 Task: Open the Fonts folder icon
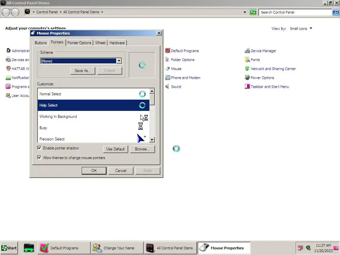(x=247, y=60)
